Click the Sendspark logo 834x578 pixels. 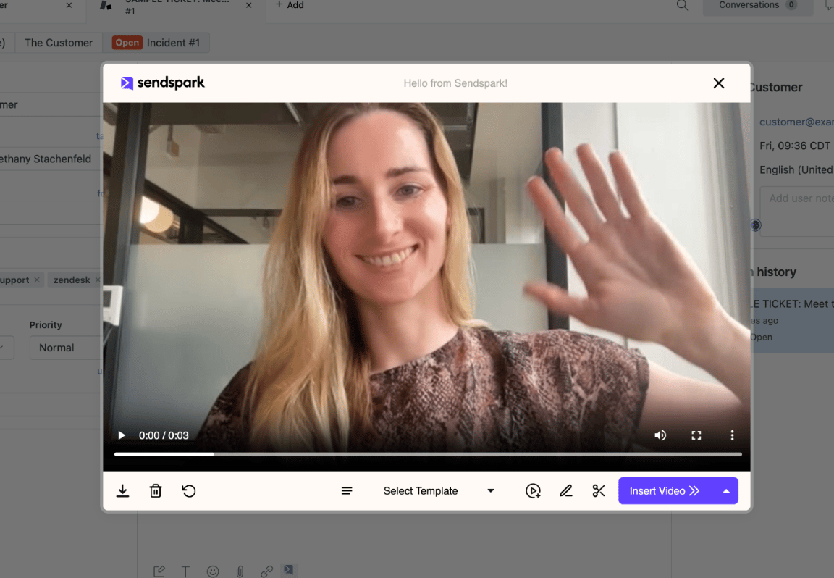click(x=163, y=83)
